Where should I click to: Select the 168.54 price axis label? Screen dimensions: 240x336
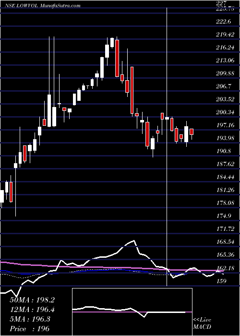coord(226,242)
